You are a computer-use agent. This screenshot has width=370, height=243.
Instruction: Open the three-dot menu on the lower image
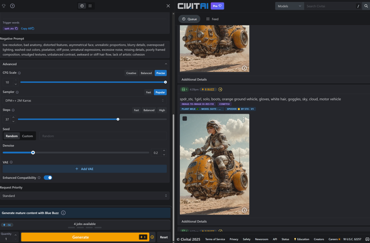pyautogui.click(x=244, y=119)
